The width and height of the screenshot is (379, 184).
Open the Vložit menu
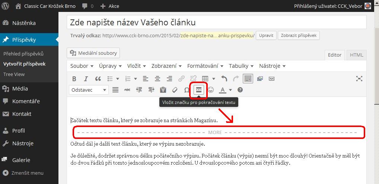click(137, 66)
